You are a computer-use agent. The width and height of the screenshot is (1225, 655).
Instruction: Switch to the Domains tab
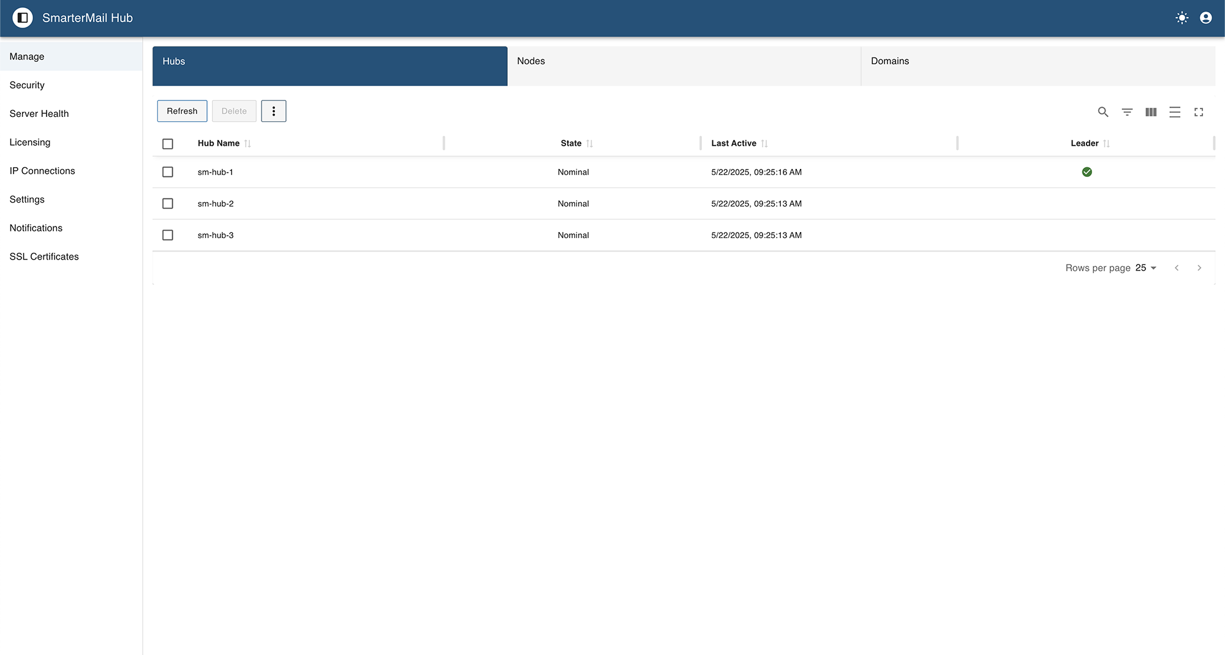pos(1038,66)
